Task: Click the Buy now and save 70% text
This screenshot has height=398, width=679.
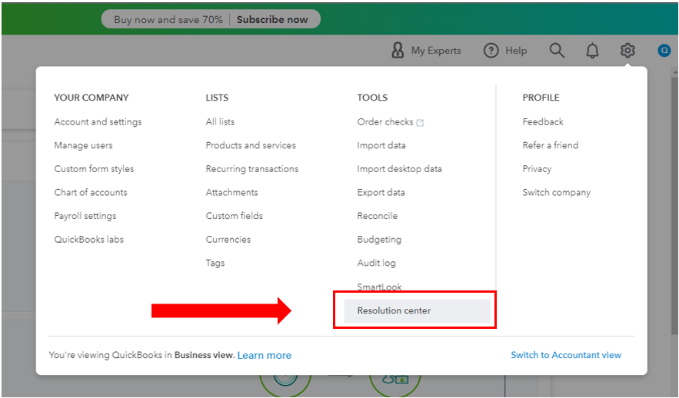Action: tap(168, 19)
